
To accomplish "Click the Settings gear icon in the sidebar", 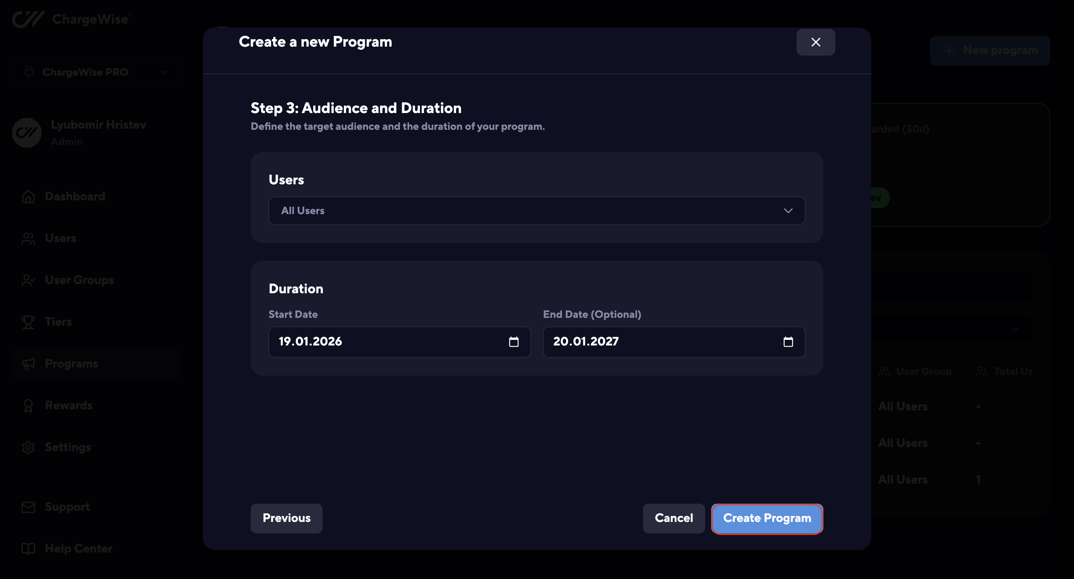I will (x=28, y=447).
